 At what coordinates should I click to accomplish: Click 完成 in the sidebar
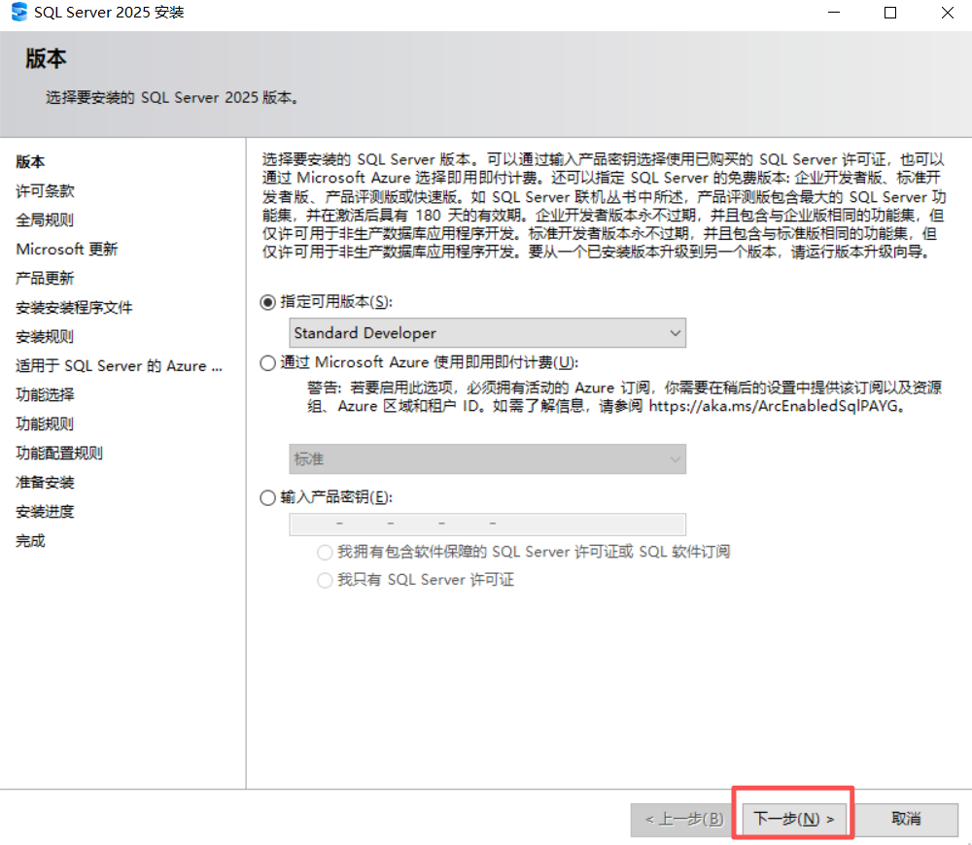[30, 541]
